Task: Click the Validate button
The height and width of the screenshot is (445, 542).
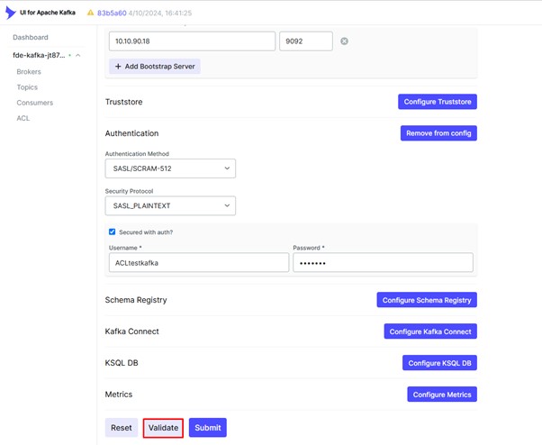Action: click(163, 428)
